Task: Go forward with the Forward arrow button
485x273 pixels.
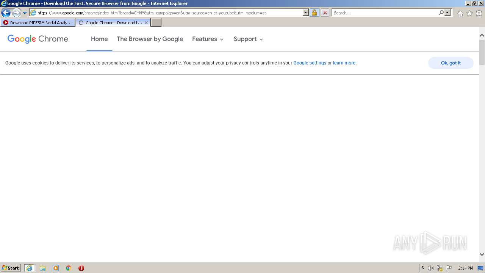Action: coord(16,13)
